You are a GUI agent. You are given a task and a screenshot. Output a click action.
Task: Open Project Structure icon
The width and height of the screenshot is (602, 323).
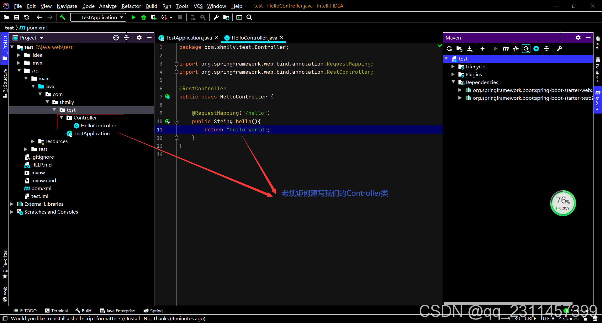coord(226,18)
